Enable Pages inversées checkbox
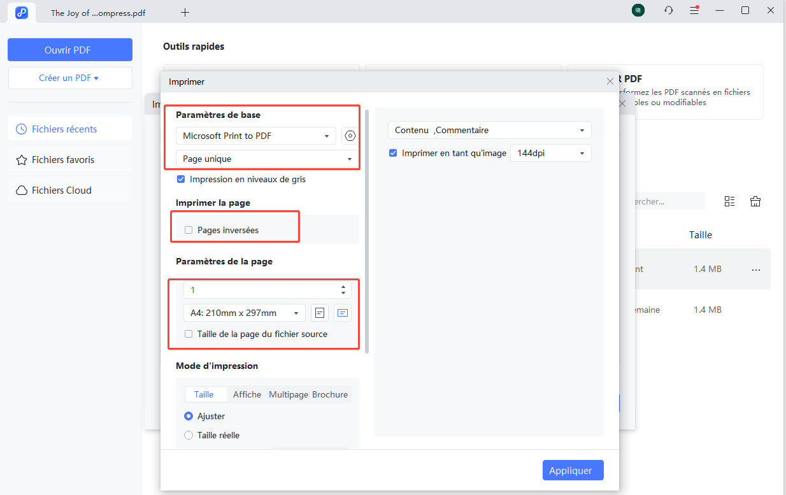This screenshot has height=495, width=786. click(188, 229)
